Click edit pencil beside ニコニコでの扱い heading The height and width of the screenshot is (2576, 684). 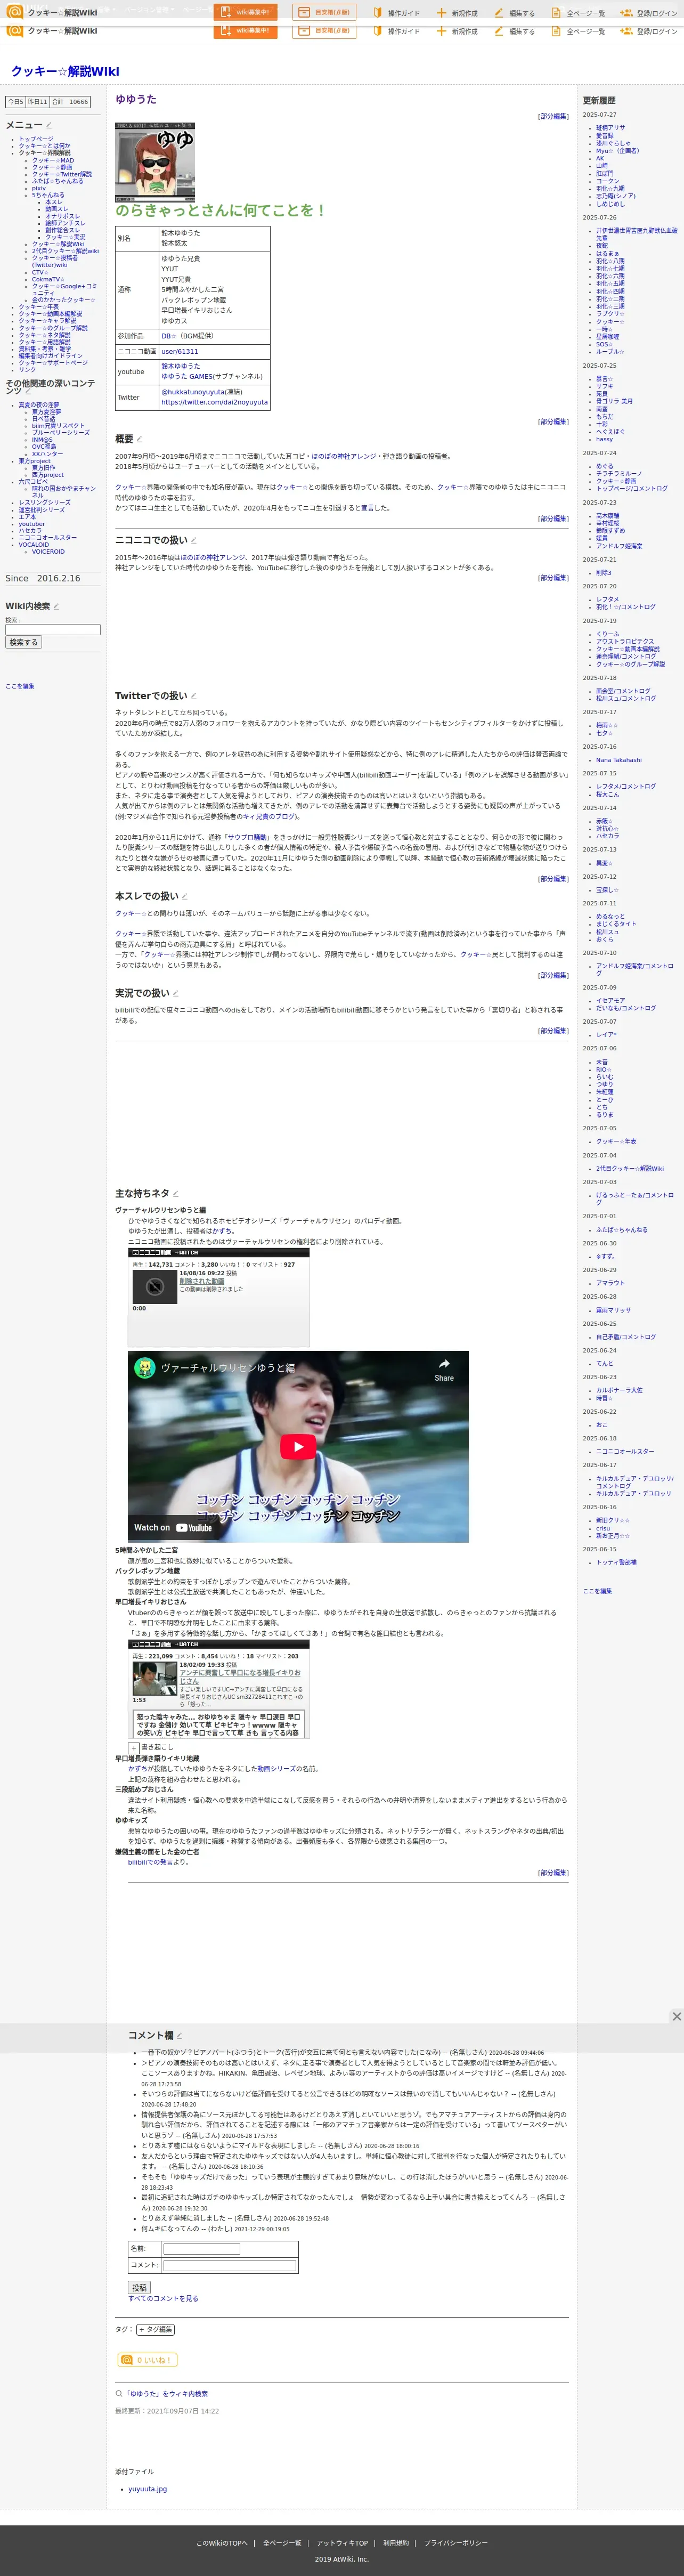pos(193,540)
